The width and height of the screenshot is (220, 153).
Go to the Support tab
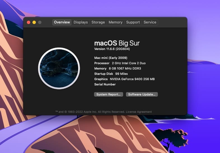click(133, 22)
